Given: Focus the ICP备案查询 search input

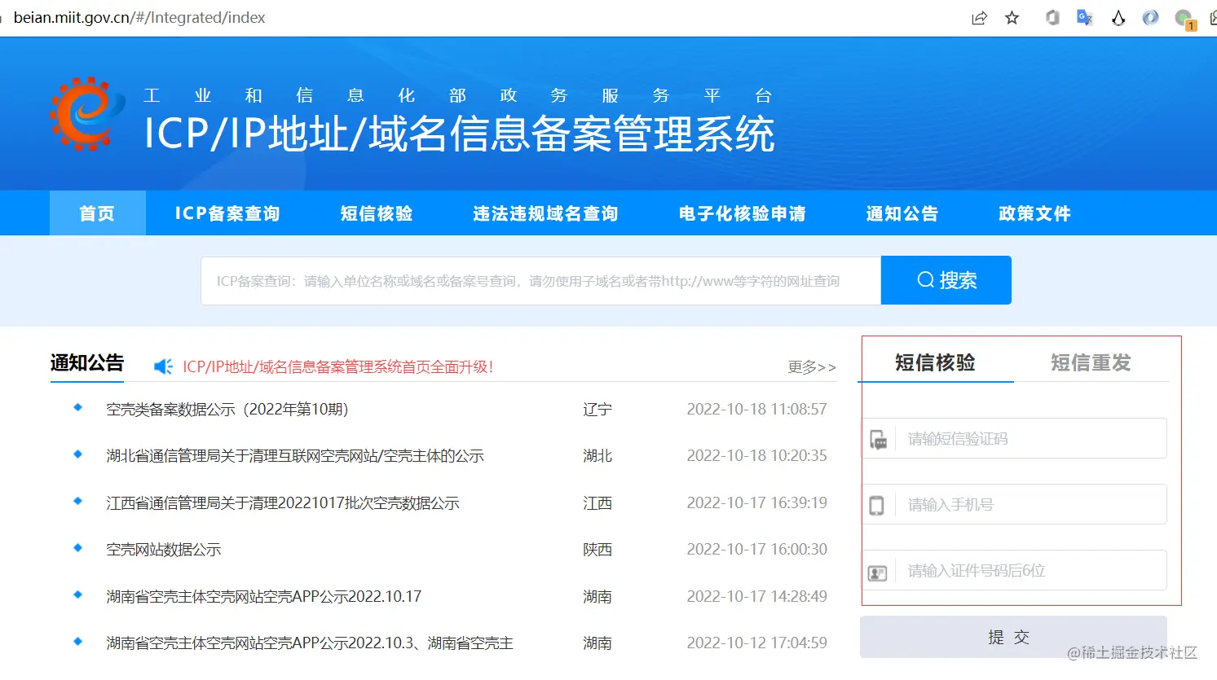Looking at the screenshot, I should point(541,280).
